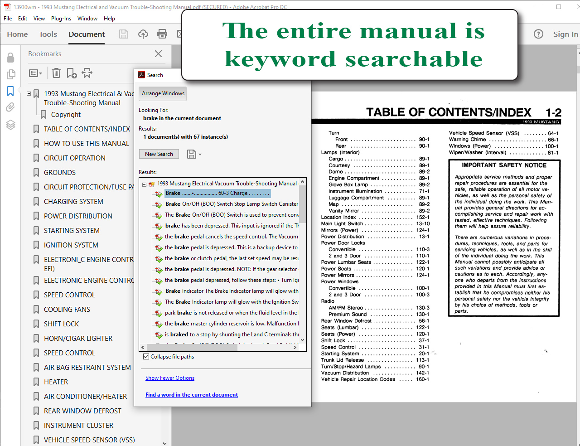
Task: Click Find a word in the current document link
Action: click(x=192, y=395)
